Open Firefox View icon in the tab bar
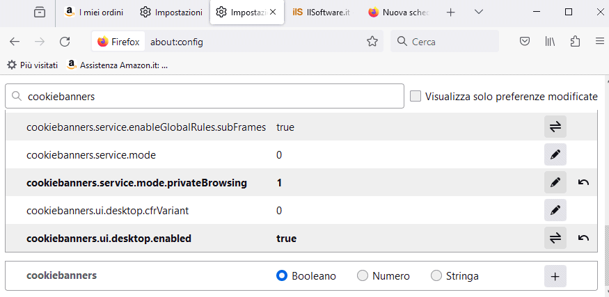The image size is (609, 297). (x=39, y=13)
